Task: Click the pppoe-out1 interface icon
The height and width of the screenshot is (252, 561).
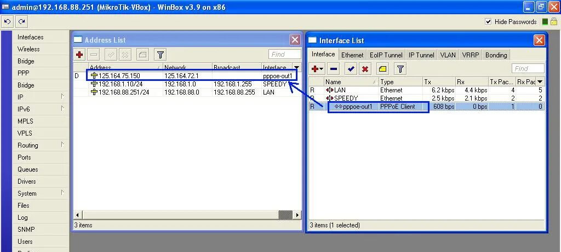Action: 338,107
